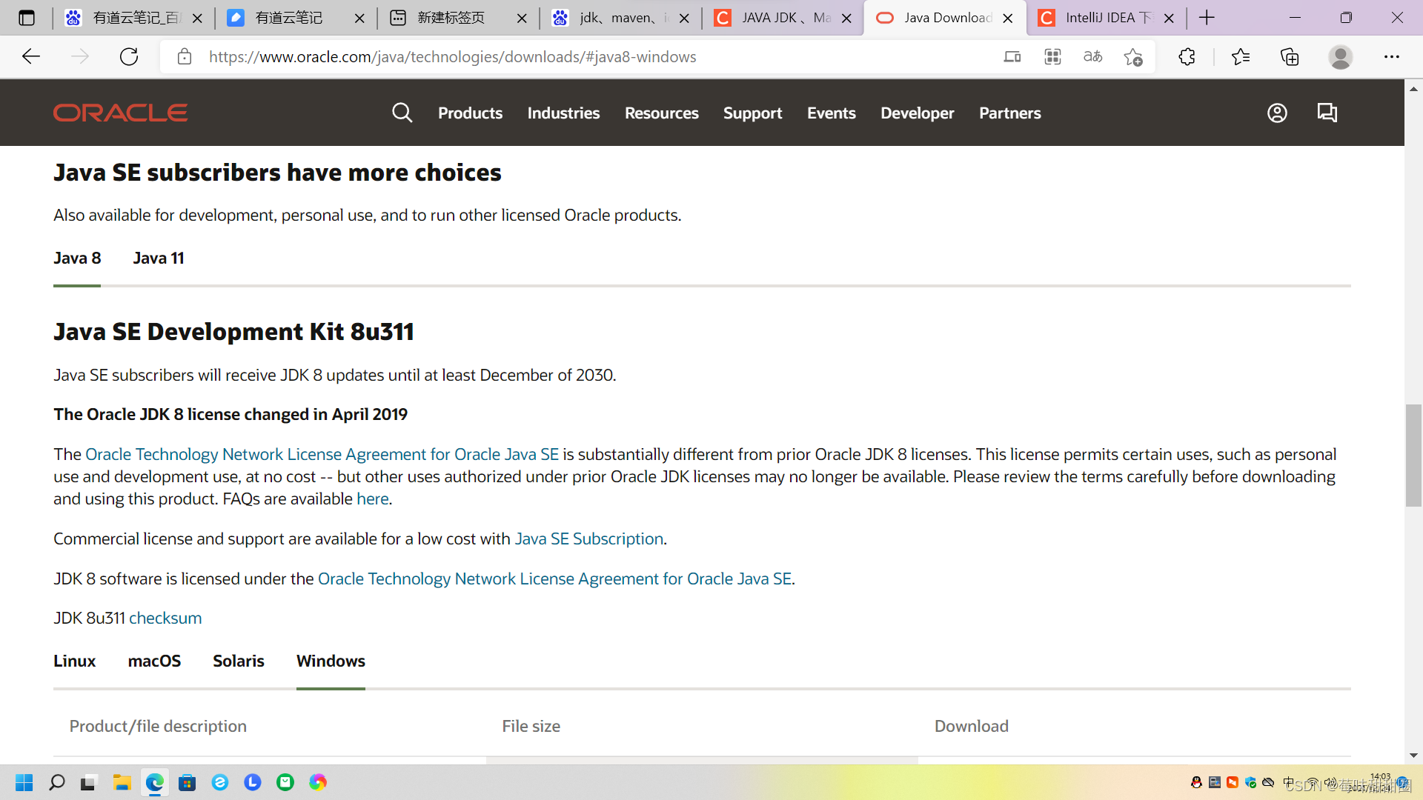The width and height of the screenshot is (1423, 800).
Task: Click the Oracle search magnifier icon
Action: (x=402, y=113)
